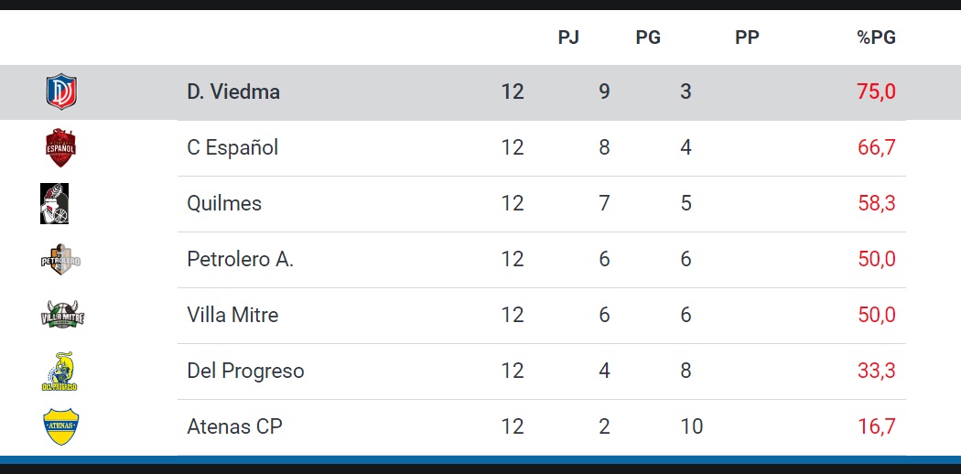Open the D. Viedma team link
This screenshot has width=961, height=474.
click(233, 92)
